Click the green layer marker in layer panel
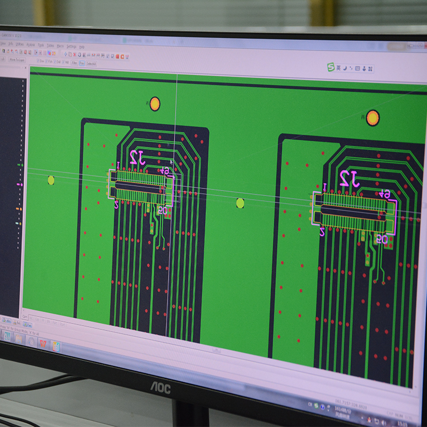Viewport: 427px width, 427px height. coord(20,165)
